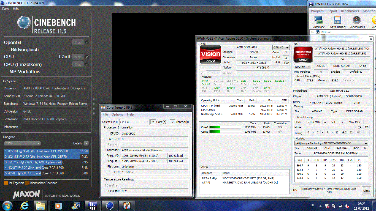Expand ranking Details arrow in Cinebench

tap(86, 143)
